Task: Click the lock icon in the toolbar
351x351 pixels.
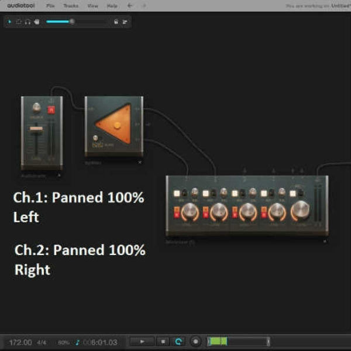Action: point(116,22)
